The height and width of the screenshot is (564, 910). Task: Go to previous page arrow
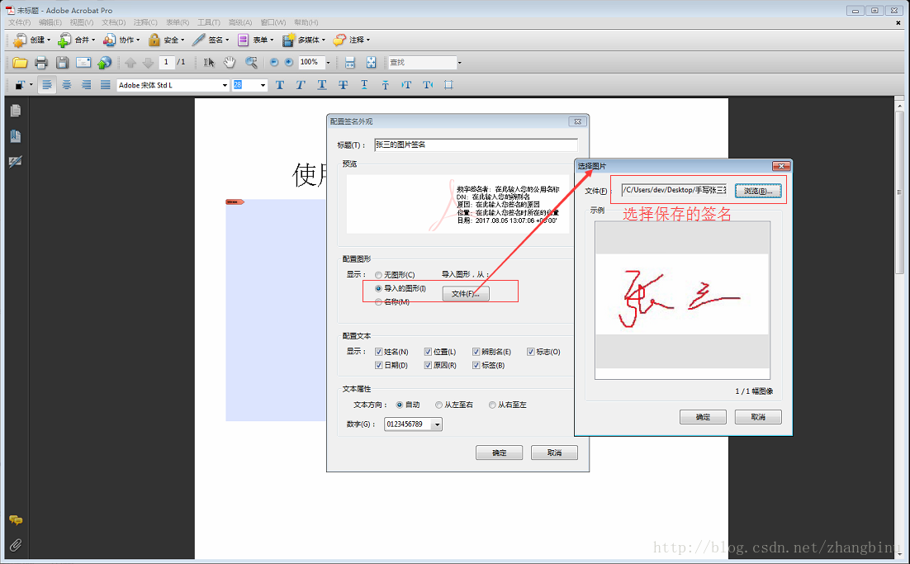[x=130, y=62]
